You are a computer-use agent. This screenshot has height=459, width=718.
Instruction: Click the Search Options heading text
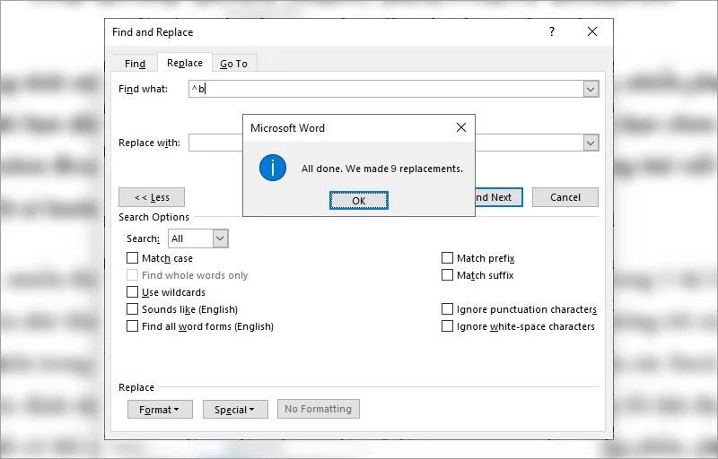coord(153,217)
